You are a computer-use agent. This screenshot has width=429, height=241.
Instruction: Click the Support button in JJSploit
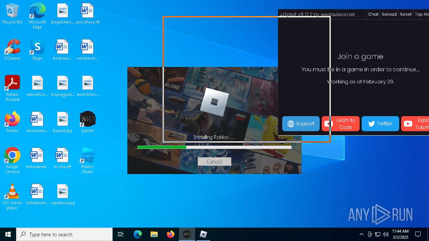click(x=301, y=124)
